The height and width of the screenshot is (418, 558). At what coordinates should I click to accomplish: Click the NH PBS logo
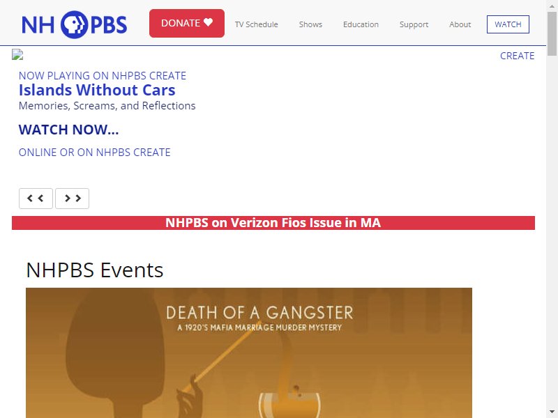tap(75, 24)
